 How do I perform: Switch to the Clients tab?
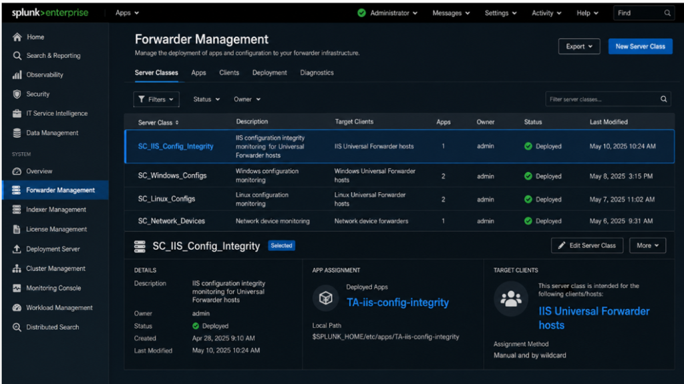tap(229, 73)
